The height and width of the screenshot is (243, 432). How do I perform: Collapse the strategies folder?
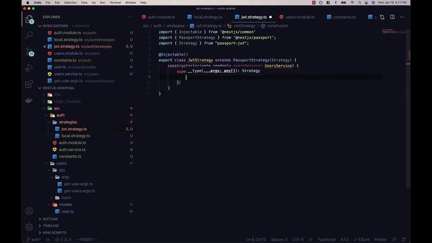49,122
